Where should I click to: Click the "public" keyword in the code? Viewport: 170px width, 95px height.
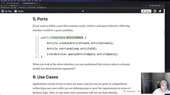[x=45, y=37]
